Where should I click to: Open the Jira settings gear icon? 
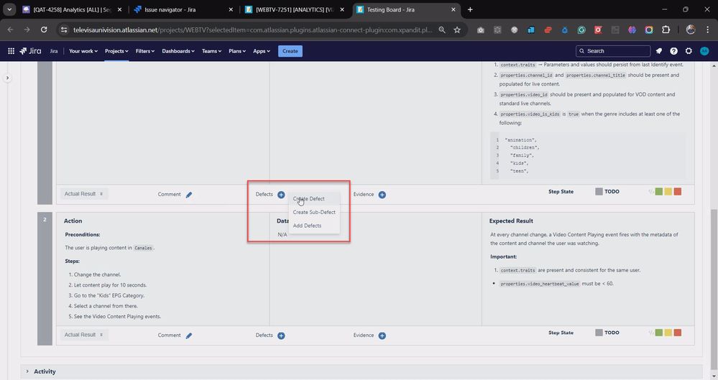tap(689, 51)
